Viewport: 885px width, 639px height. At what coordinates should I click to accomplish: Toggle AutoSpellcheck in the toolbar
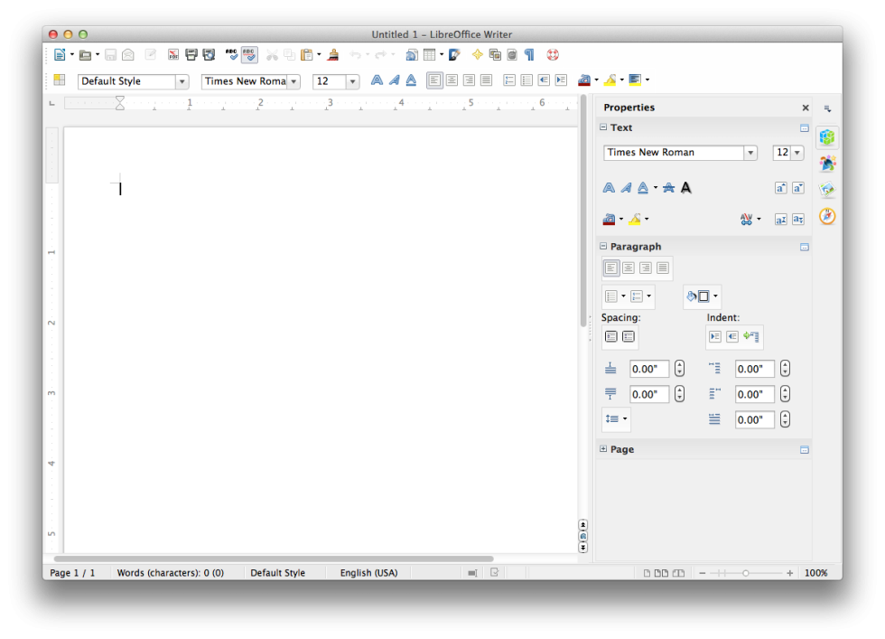tap(249, 54)
